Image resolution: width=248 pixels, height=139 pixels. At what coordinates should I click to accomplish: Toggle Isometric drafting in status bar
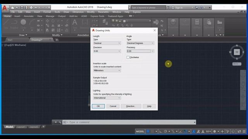click(173, 131)
